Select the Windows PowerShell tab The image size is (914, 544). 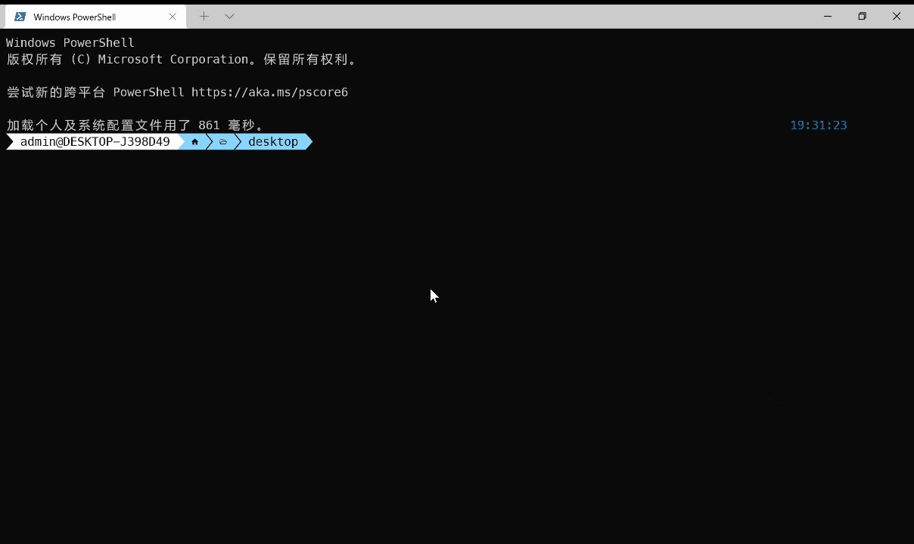pyautogui.click(x=83, y=17)
